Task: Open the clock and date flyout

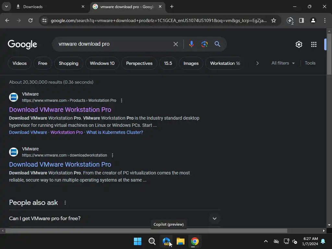Action: click(x=310, y=241)
